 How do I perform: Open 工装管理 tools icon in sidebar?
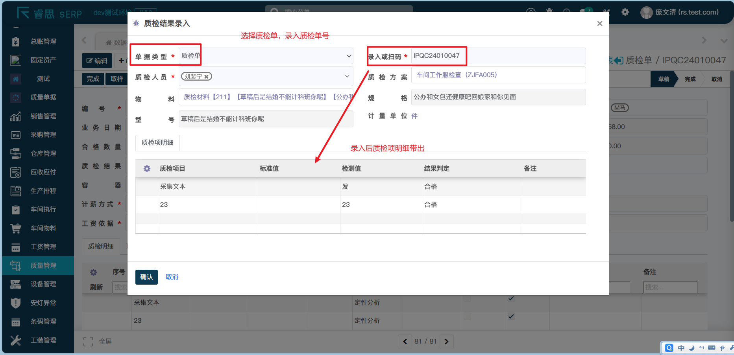coord(16,340)
